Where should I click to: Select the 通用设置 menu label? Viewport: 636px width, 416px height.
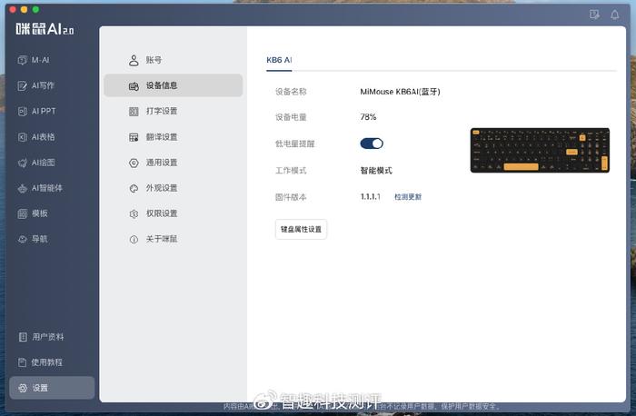tap(162, 163)
